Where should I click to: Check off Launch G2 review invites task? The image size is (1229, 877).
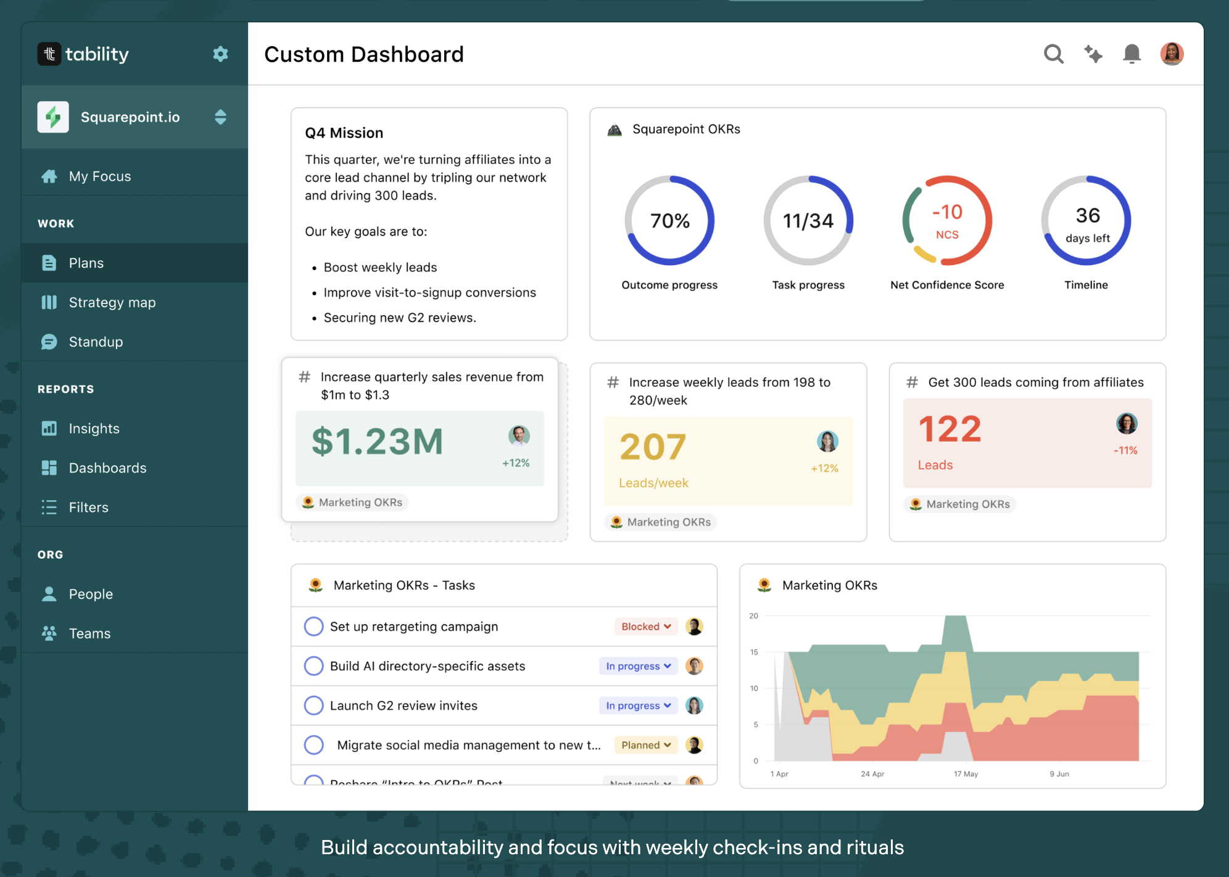(x=313, y=706)
